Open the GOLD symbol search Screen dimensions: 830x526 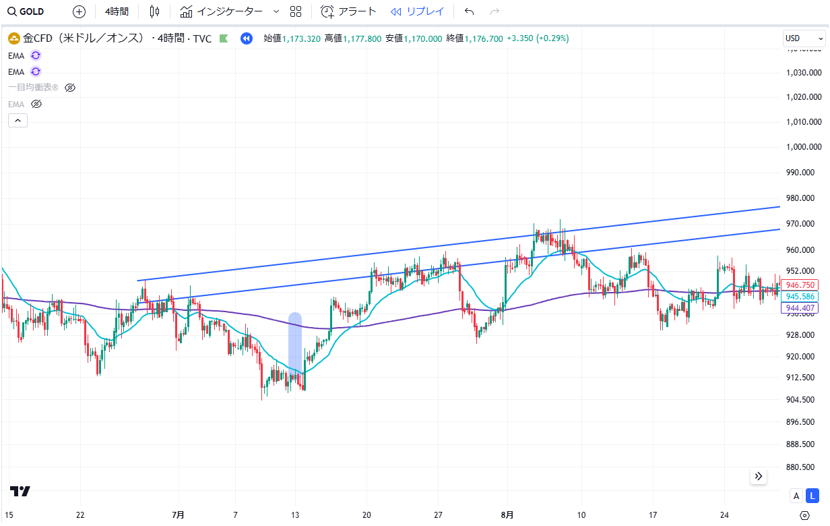pos(26,11)
